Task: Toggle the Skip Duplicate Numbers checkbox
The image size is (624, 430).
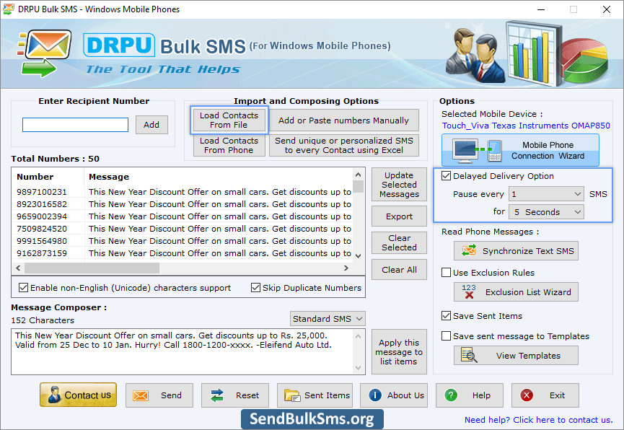Action: pos(255,287)
